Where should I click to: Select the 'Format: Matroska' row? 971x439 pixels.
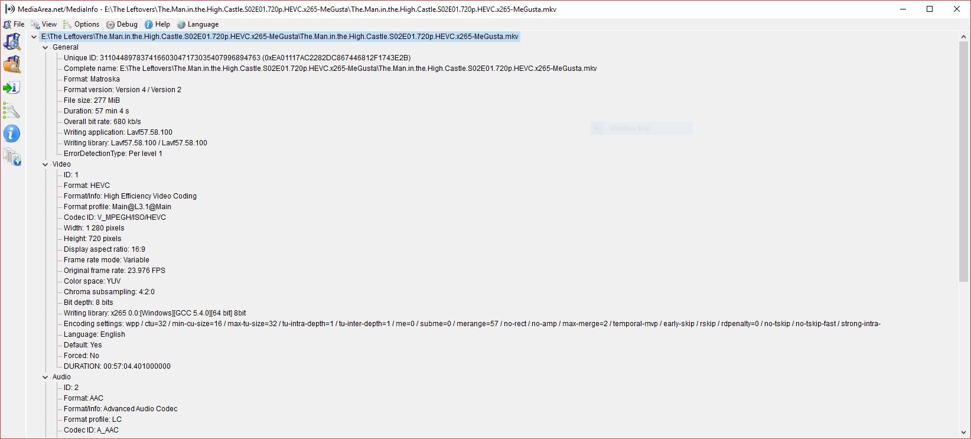coord(92,79)
